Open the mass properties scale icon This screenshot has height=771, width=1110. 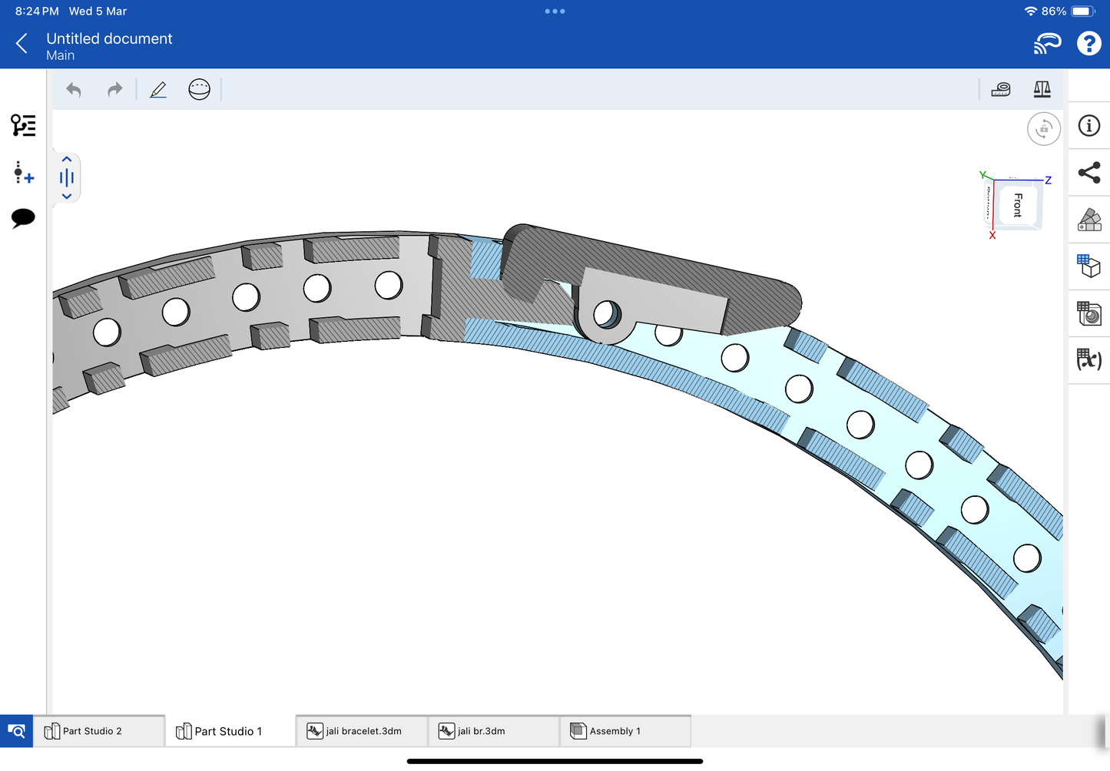[x=1042, y=90]
